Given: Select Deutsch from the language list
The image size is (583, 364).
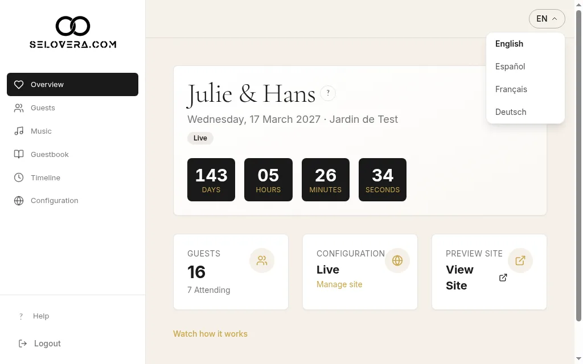Looking at the screenshot, I should (x=525, y=112).
